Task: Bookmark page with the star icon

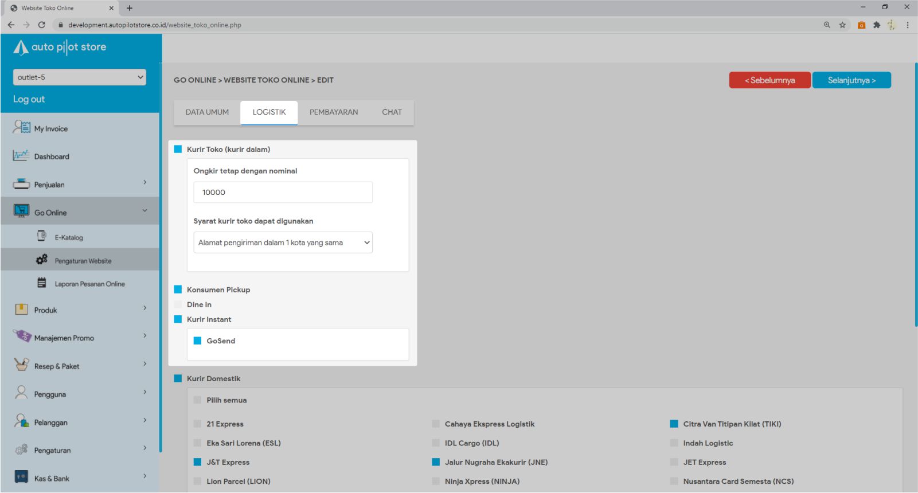Action: (842, 25)
